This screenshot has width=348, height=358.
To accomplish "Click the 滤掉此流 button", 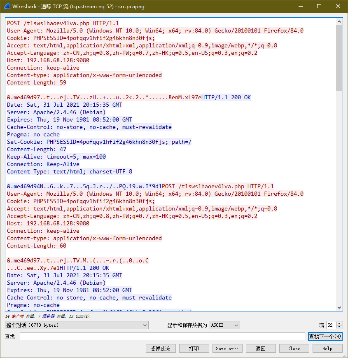I will tap(161, 349).
